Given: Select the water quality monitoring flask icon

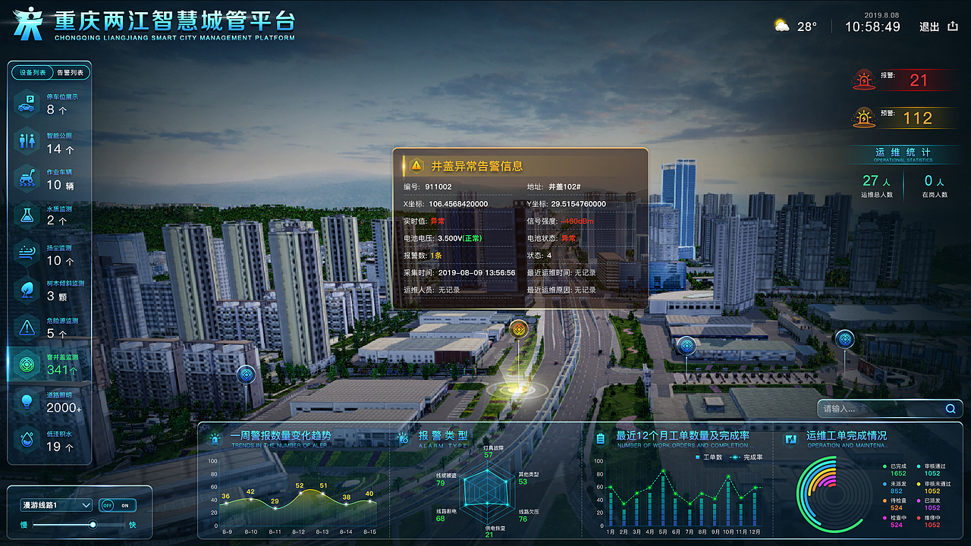Looking at the screenshot, I should [x=27, y=216].
